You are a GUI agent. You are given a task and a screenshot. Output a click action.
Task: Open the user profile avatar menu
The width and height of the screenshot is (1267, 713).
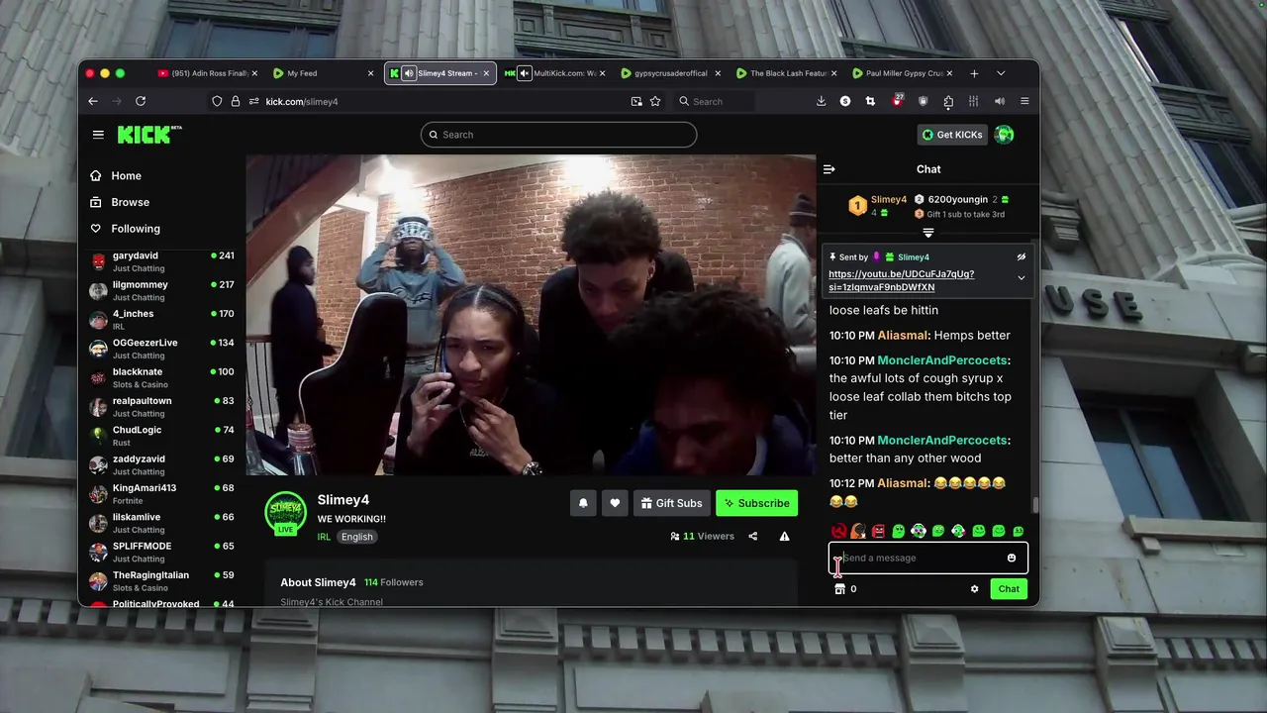pyautogui.click(x=1004, y=135)
